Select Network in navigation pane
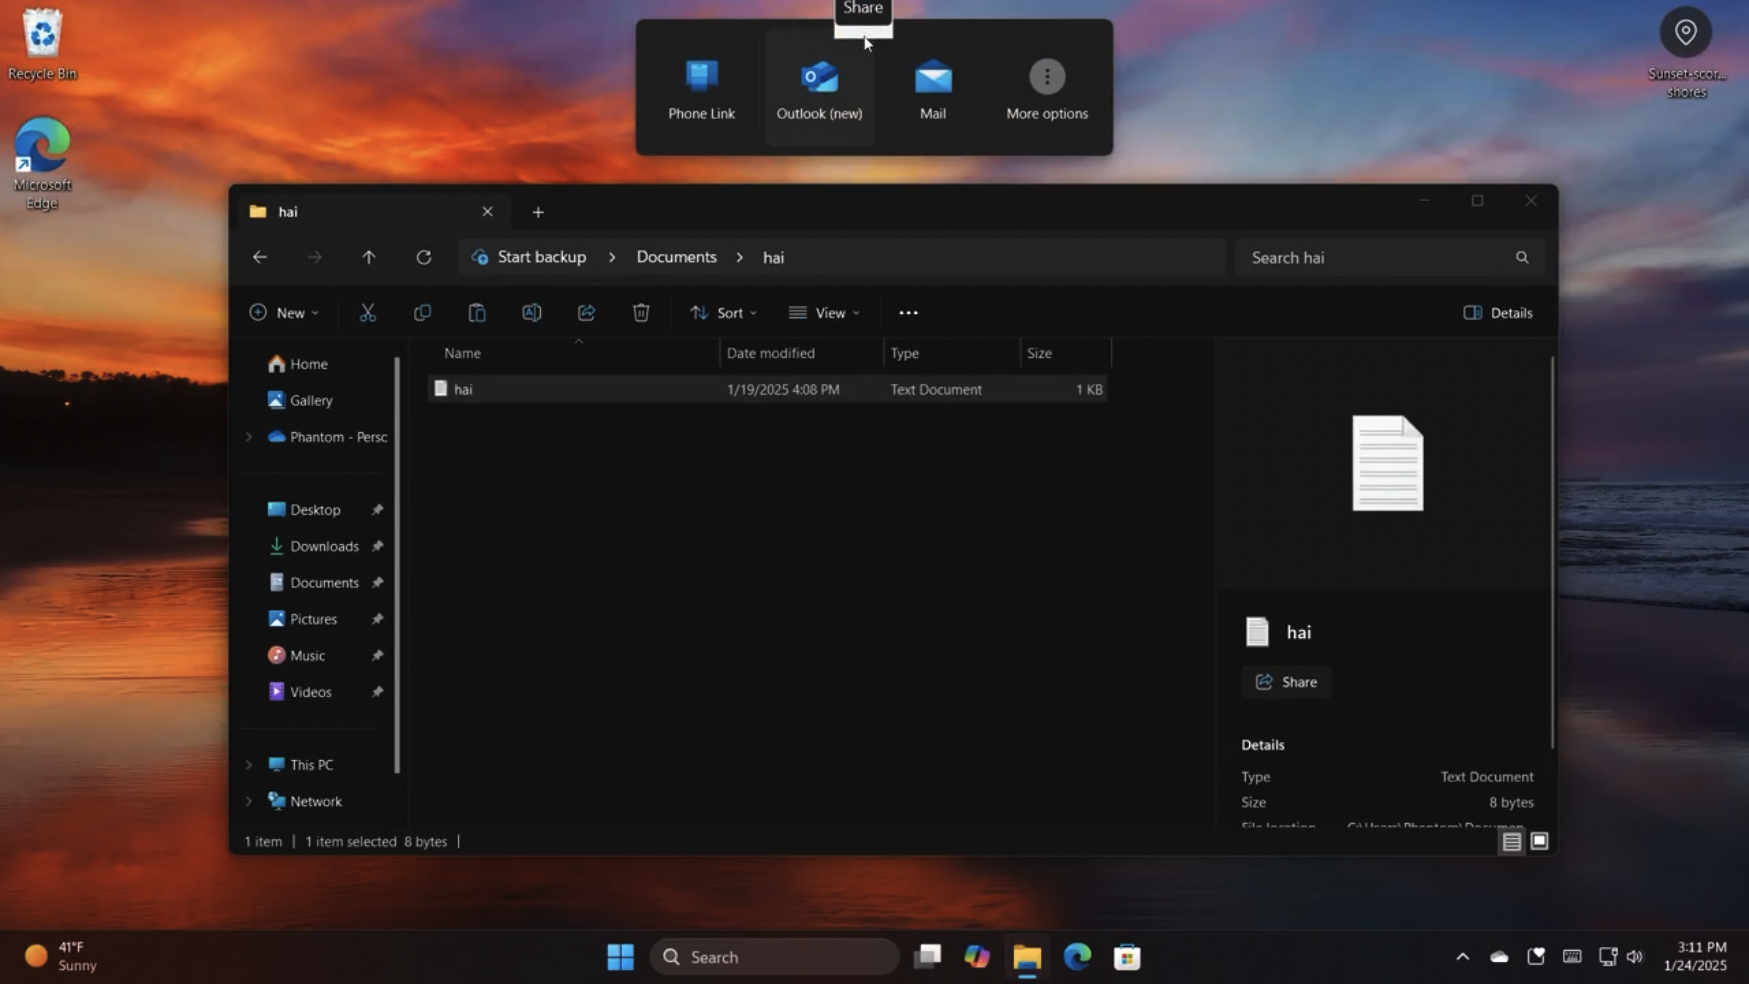 coord(316,801)
